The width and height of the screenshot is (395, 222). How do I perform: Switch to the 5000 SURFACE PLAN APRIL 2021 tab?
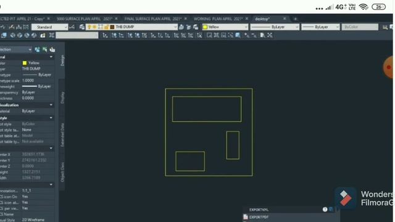pos(85,19)
